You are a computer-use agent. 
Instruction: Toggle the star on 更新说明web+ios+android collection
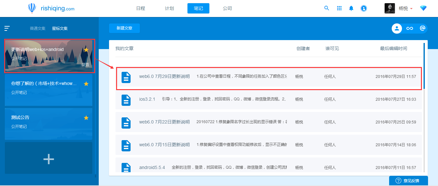[86, 50]
